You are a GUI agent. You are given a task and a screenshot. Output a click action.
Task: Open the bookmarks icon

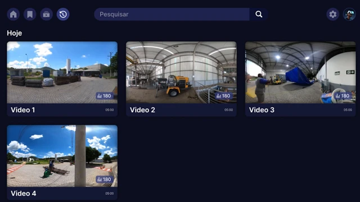[x=30, y=14]
